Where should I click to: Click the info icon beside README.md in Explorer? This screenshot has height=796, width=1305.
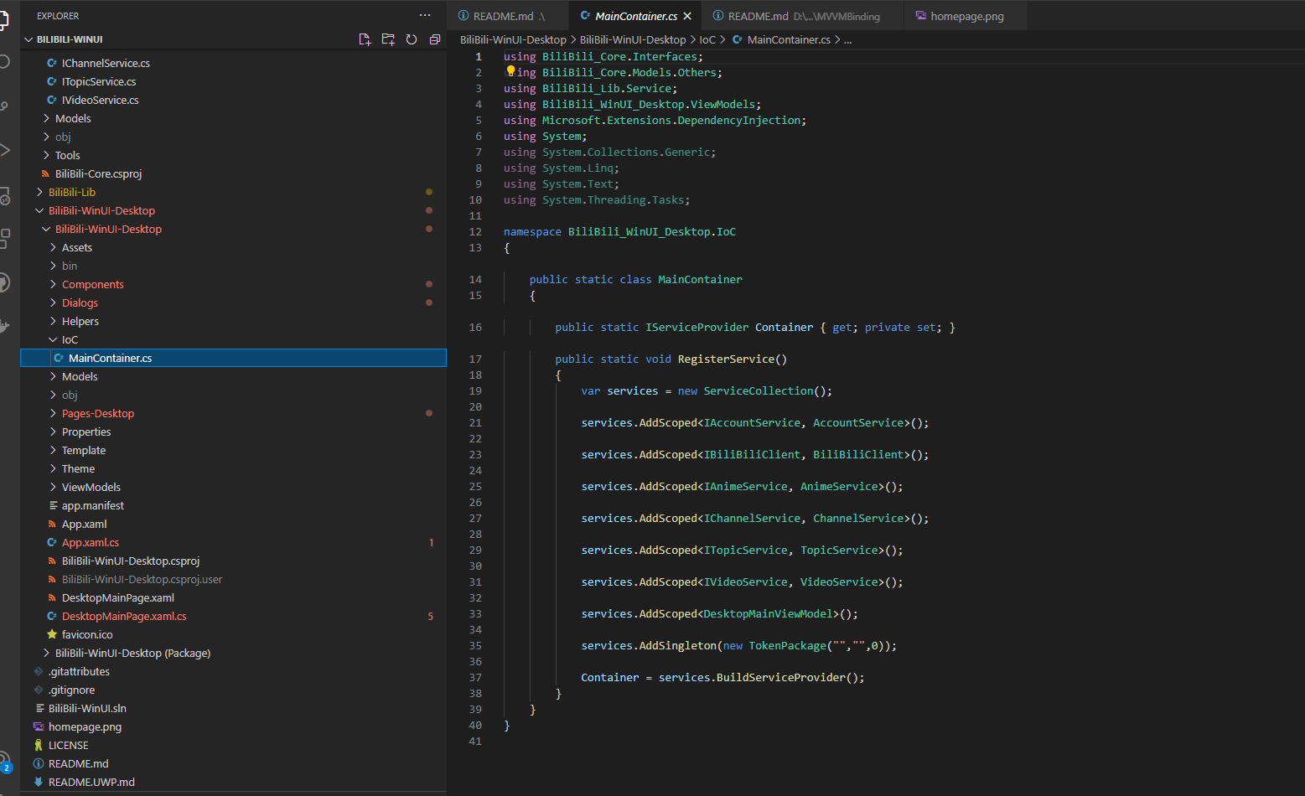(39, 763)
